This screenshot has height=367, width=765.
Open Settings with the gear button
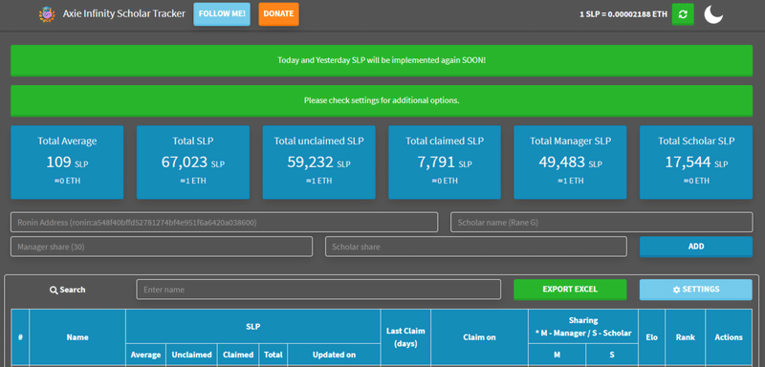[x=696, y=290]
